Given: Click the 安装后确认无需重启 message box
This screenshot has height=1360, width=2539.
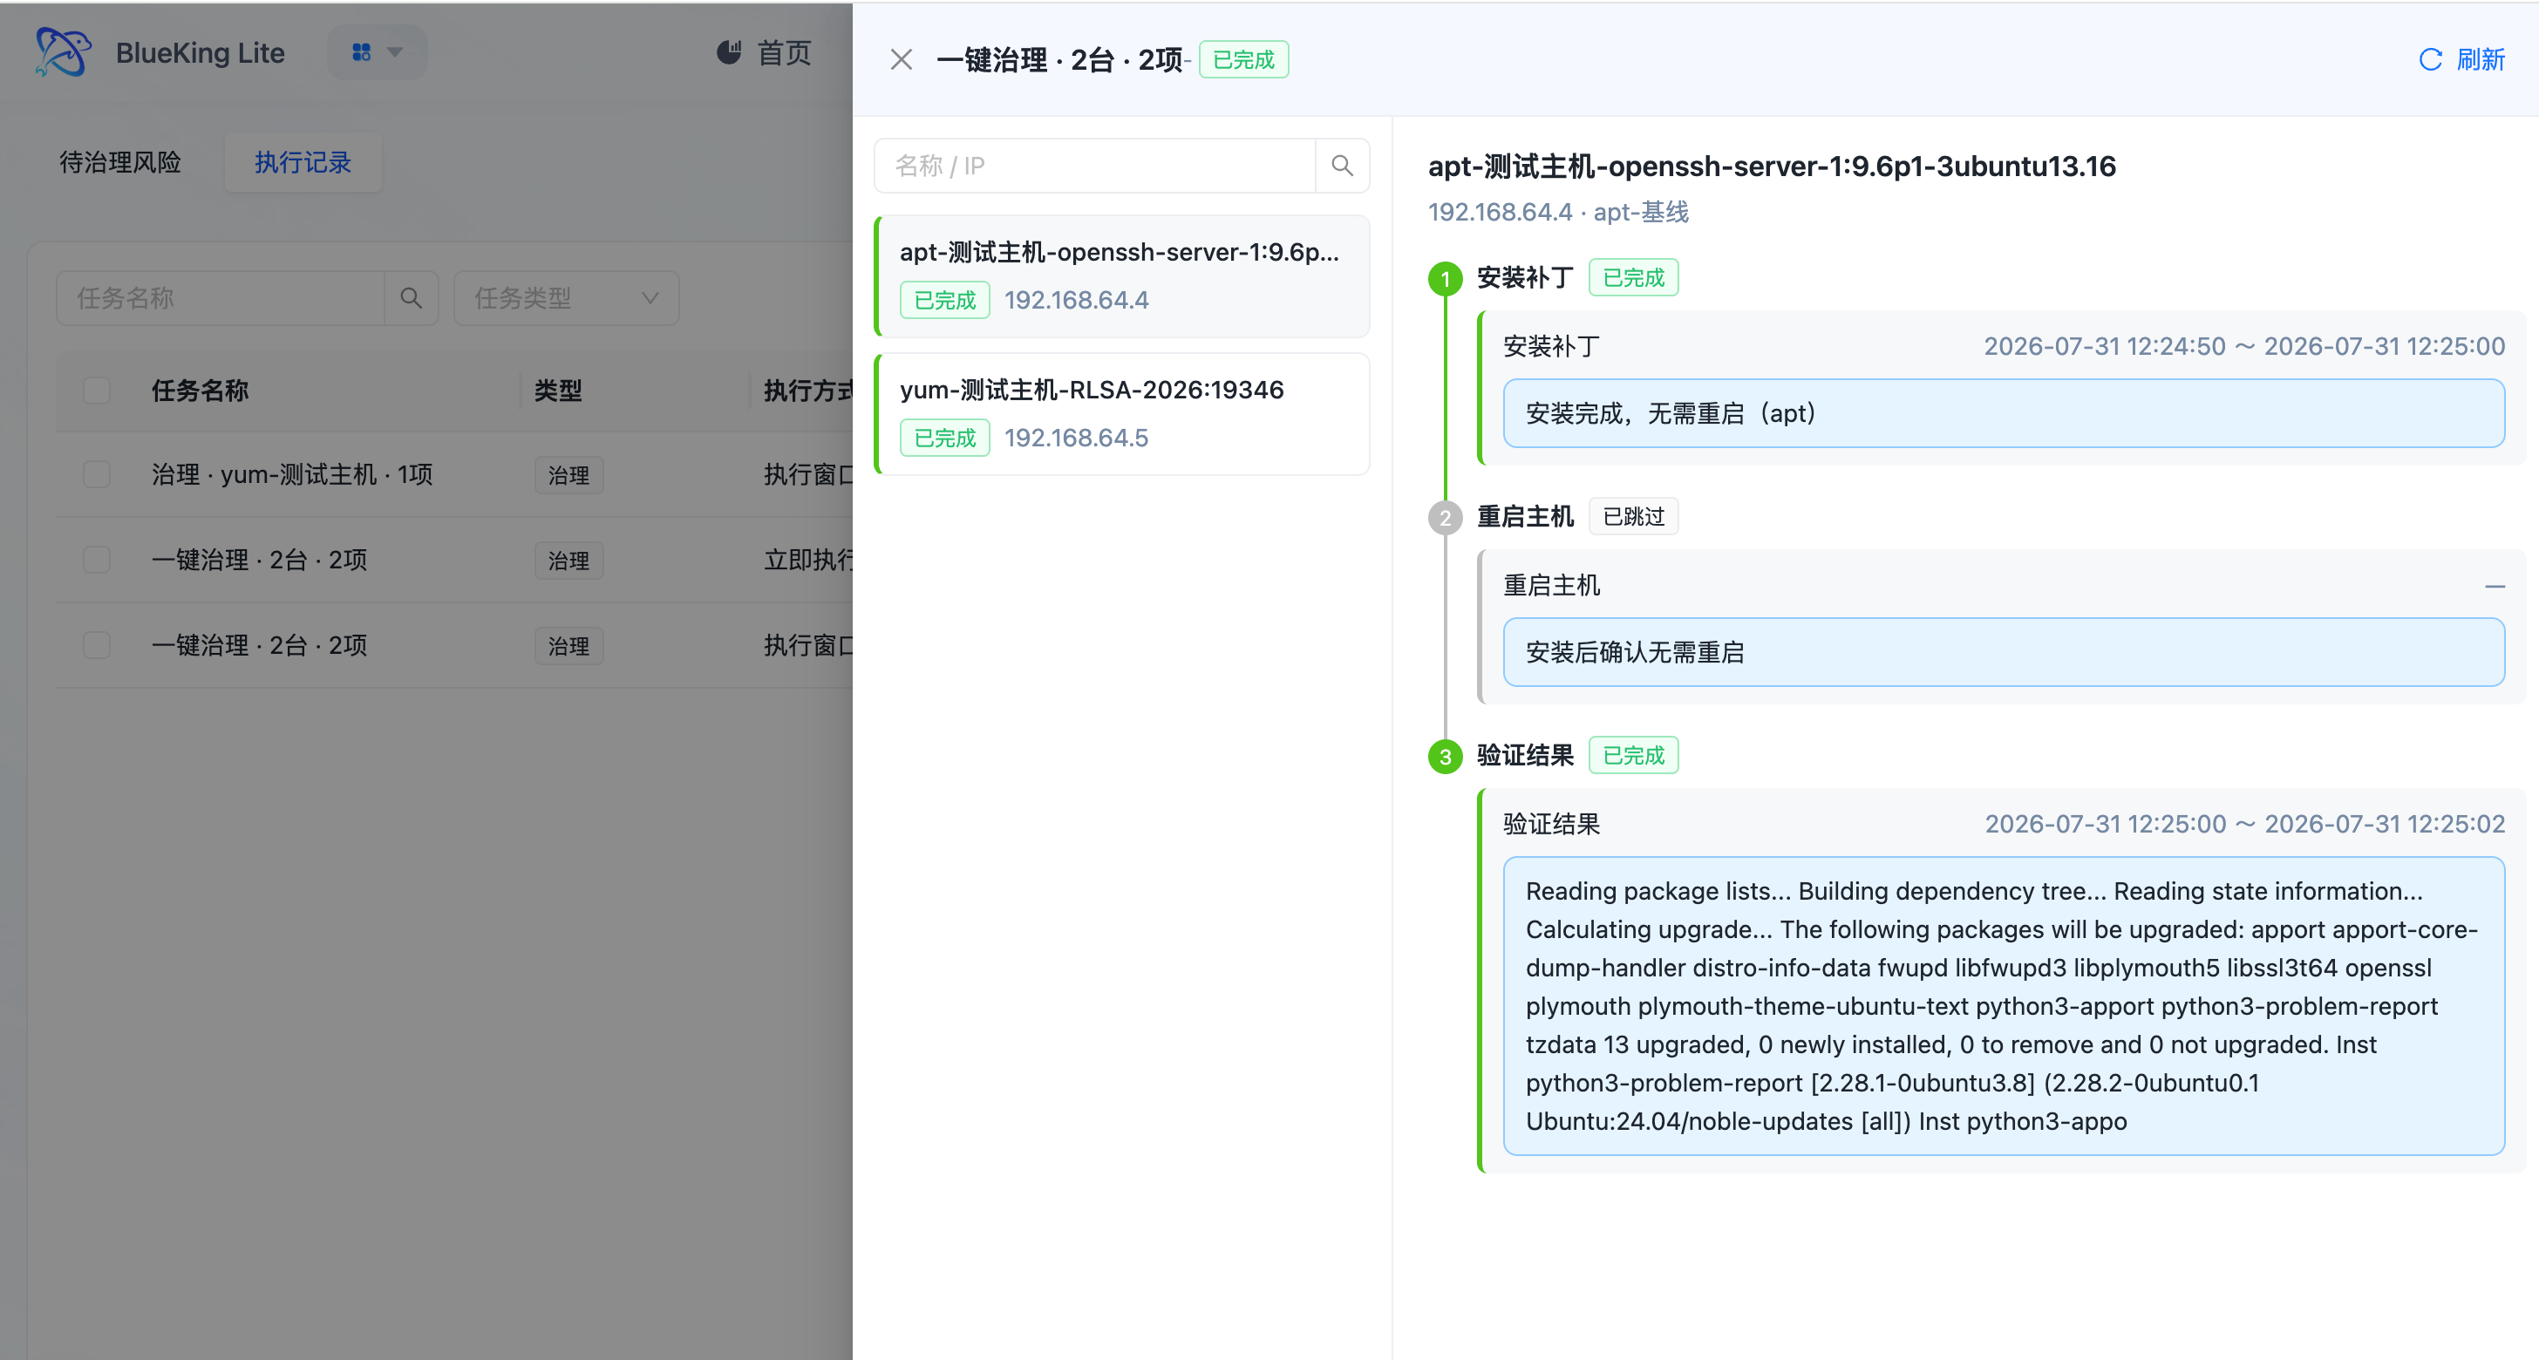Looking at the screenshot, I should tap(2003, 652).
